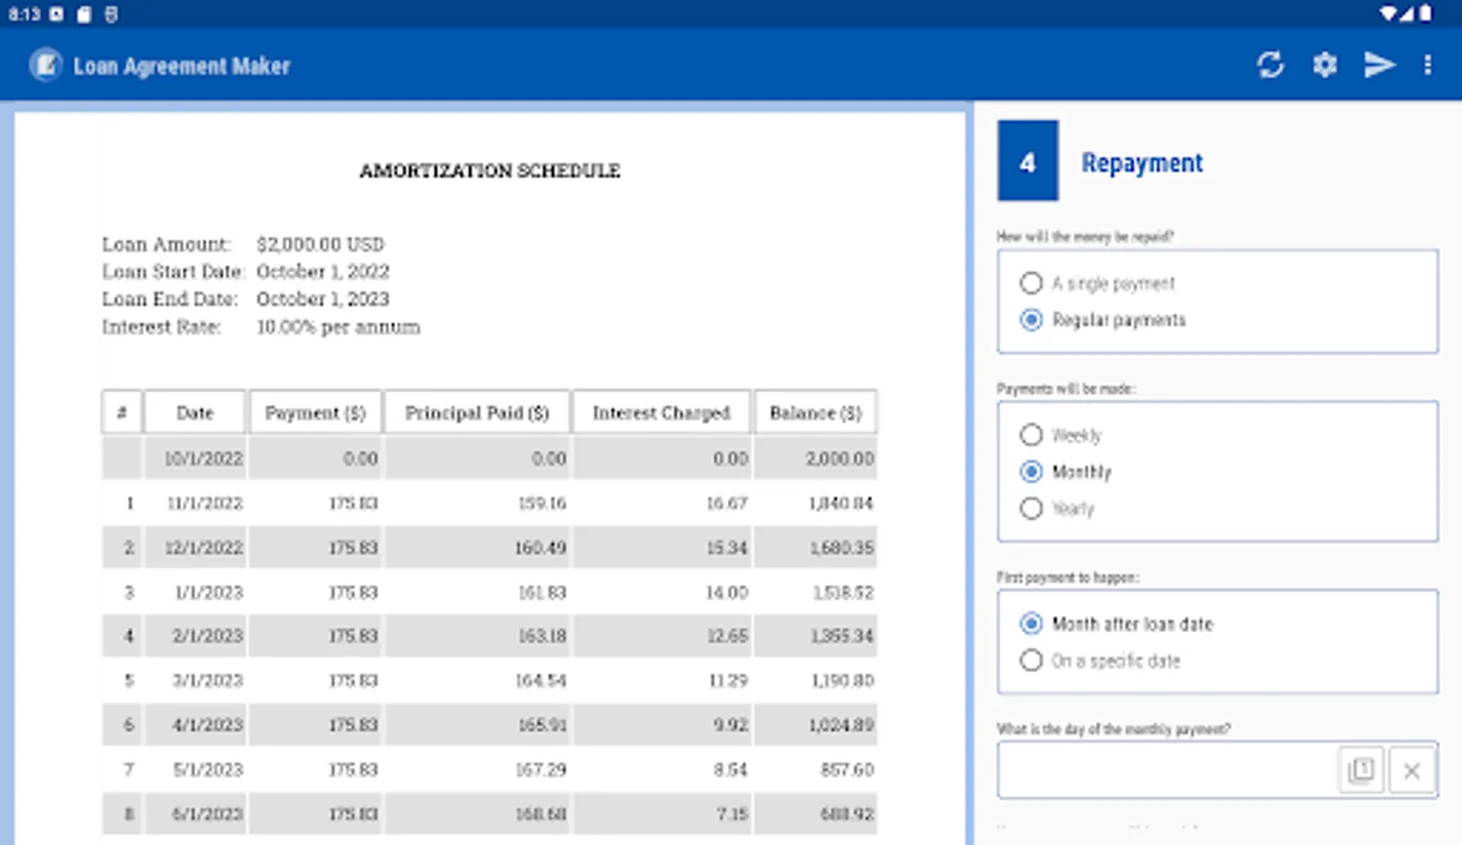This screenshot has height=845, width=1462.
Task: Tap the Wi-Fi status icon
Action: tap(1388, 13)
